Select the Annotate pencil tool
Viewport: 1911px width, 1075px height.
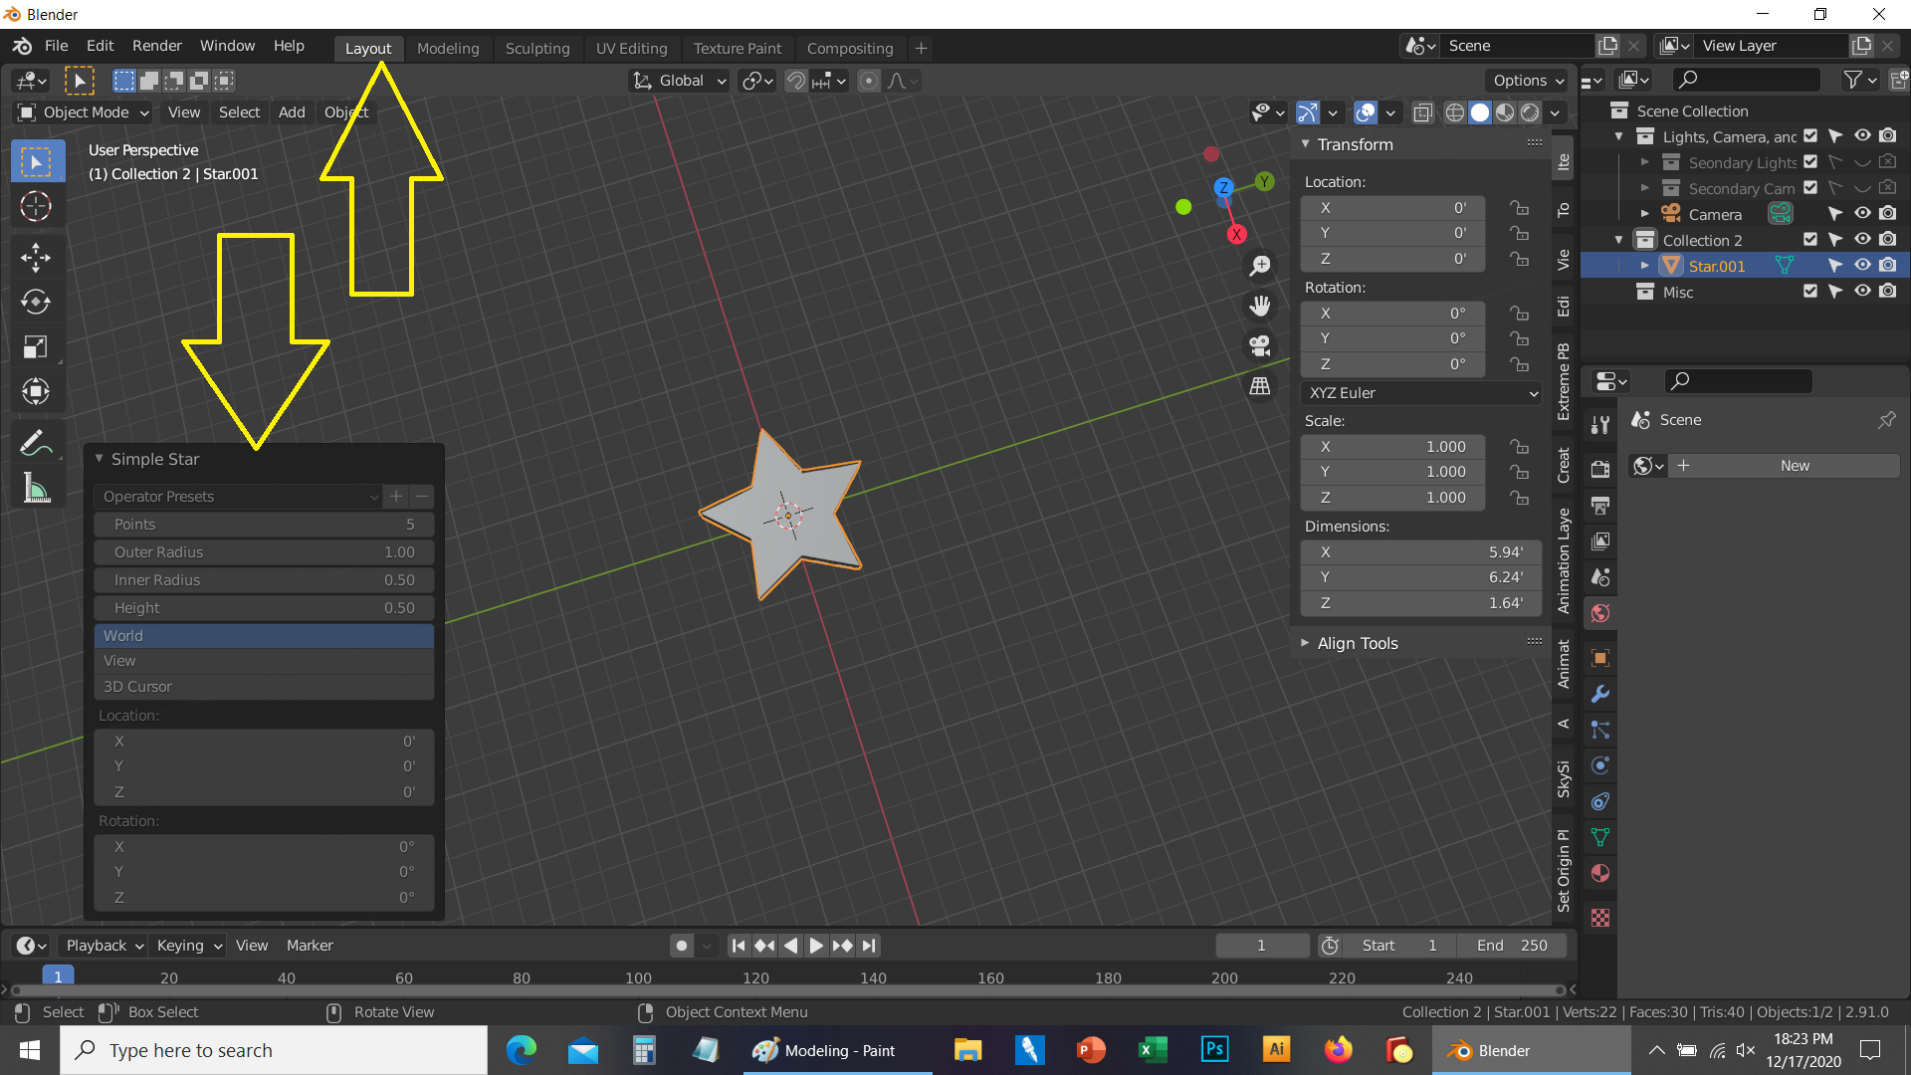click(36, 443)
